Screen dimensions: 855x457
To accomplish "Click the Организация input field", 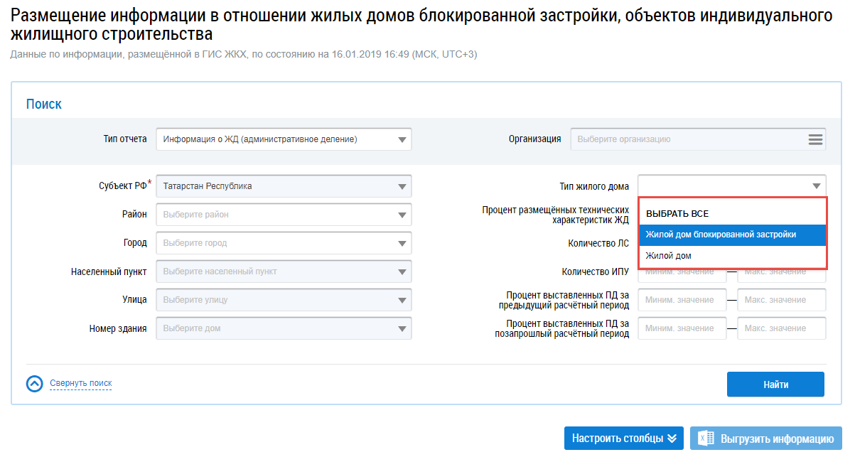I will coord(686,139).
